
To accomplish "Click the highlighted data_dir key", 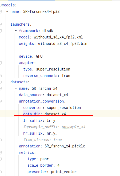I will point(32,114).
